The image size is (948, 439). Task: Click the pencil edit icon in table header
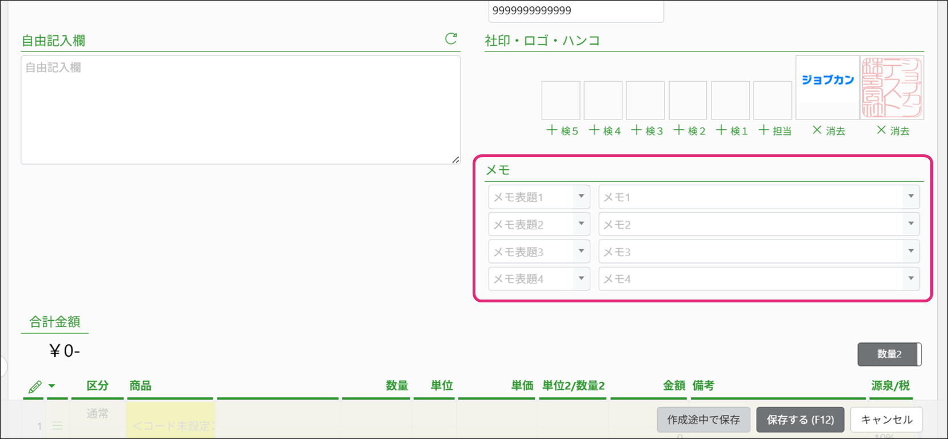coord(35,387)
